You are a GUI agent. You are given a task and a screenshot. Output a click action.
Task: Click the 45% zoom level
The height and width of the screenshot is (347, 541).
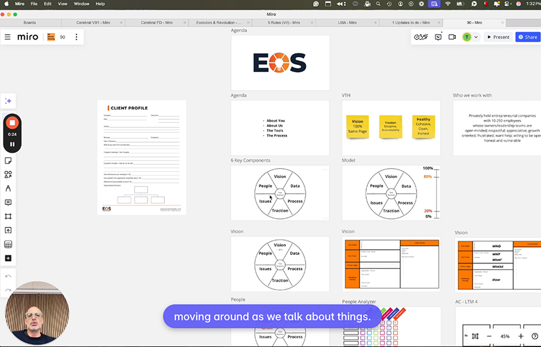click(x=505, y=337)
